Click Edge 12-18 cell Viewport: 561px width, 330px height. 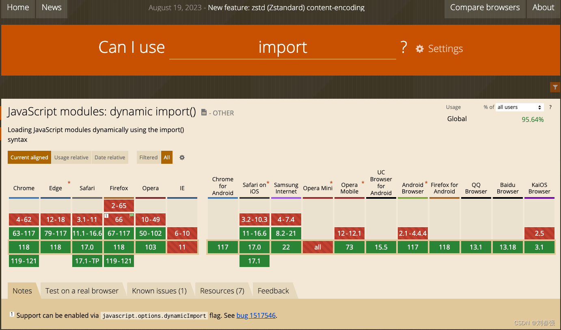point(56,219)
